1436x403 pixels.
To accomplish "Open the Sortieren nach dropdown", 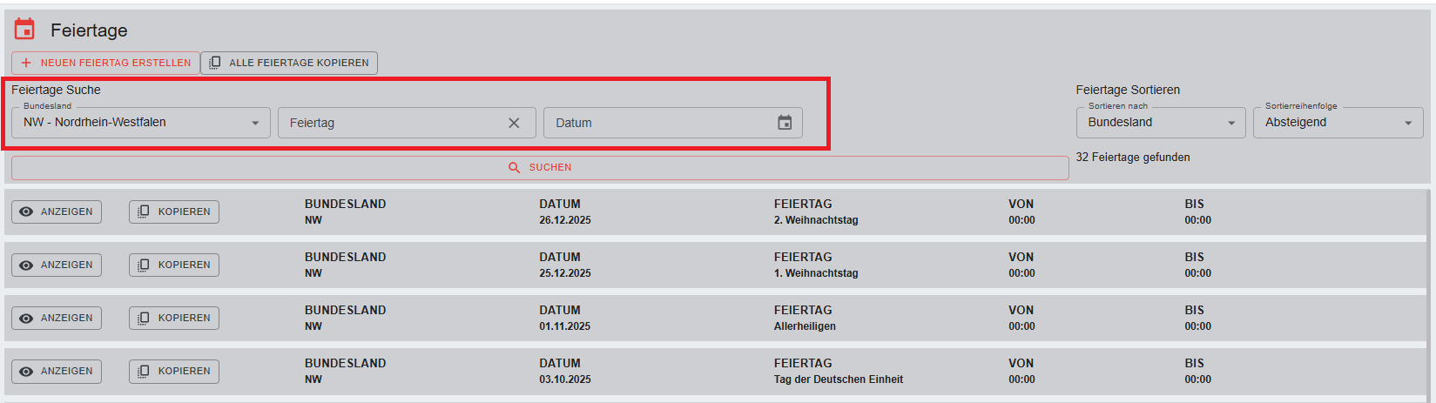I will [x=1231, y=123].
